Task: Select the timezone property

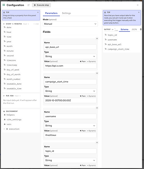Action: point(10,61)
